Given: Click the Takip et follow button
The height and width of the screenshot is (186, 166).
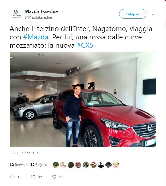Looking at the screenshot, I should coord(133,14).
